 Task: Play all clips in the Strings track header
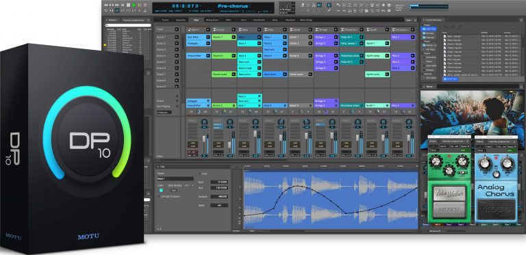[336, 30]
